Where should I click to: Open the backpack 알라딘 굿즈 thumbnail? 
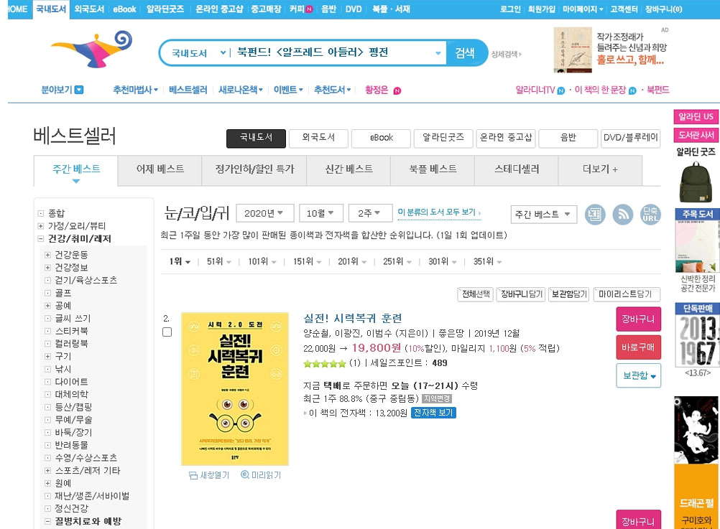pyautogui.click(x=695, y=182)
